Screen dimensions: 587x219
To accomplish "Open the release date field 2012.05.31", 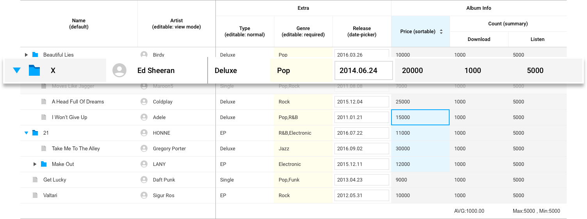I will [362, 196].
